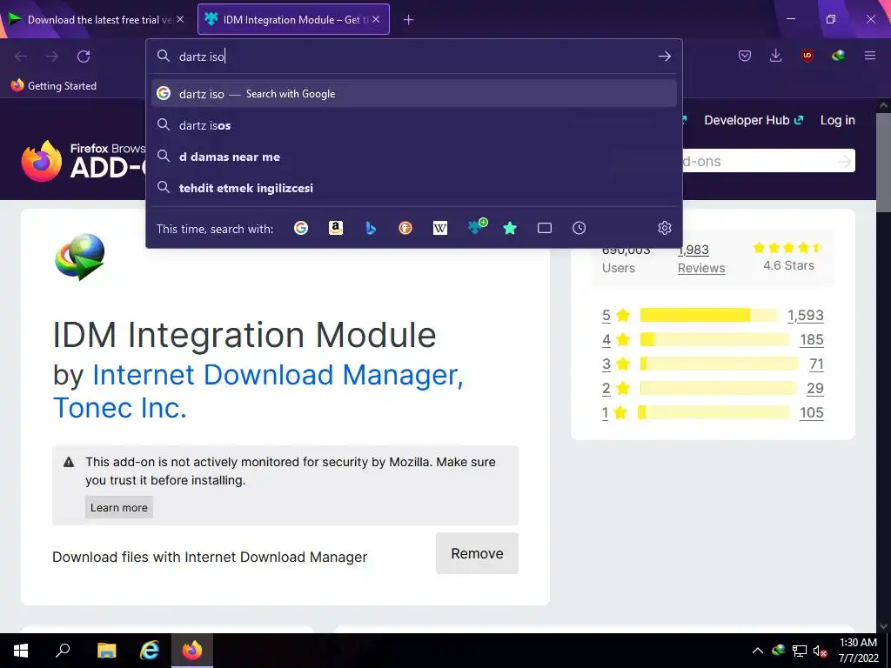This screenshot has height=668, width=891.
Task: Go forward with the forward arrow
Action: [52, 57]
